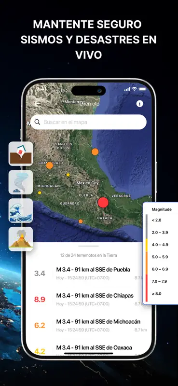Click the Puebla map label

[x=86, y=195]
